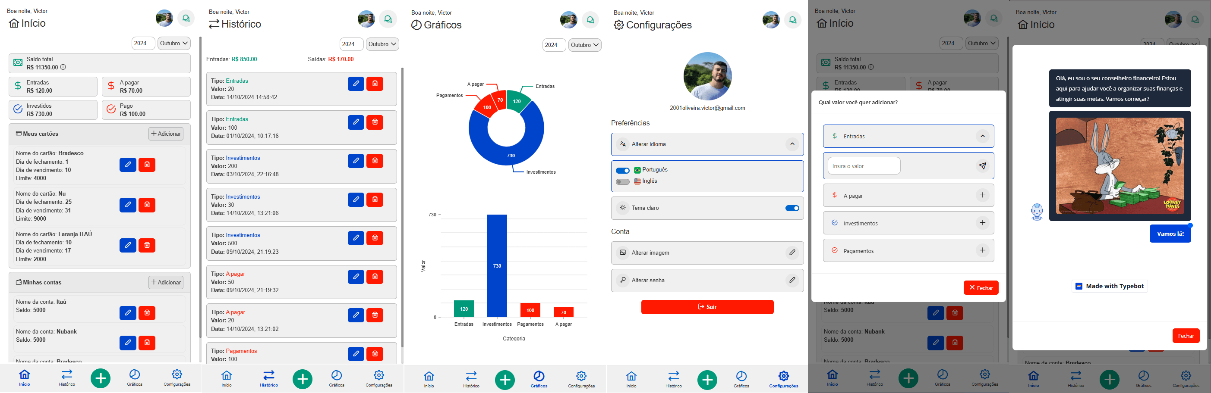The image size is (1211, 393).
Task: Click the robot avatar in the chatbot dialog
Action: point(1037,212)
